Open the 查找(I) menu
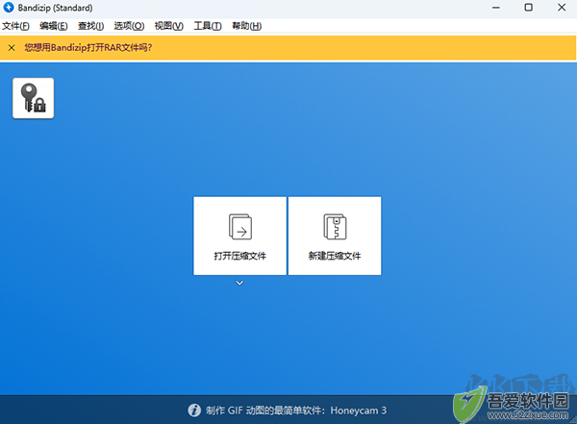577x424 pixels. pyautogui.click(x=91, y=26)
